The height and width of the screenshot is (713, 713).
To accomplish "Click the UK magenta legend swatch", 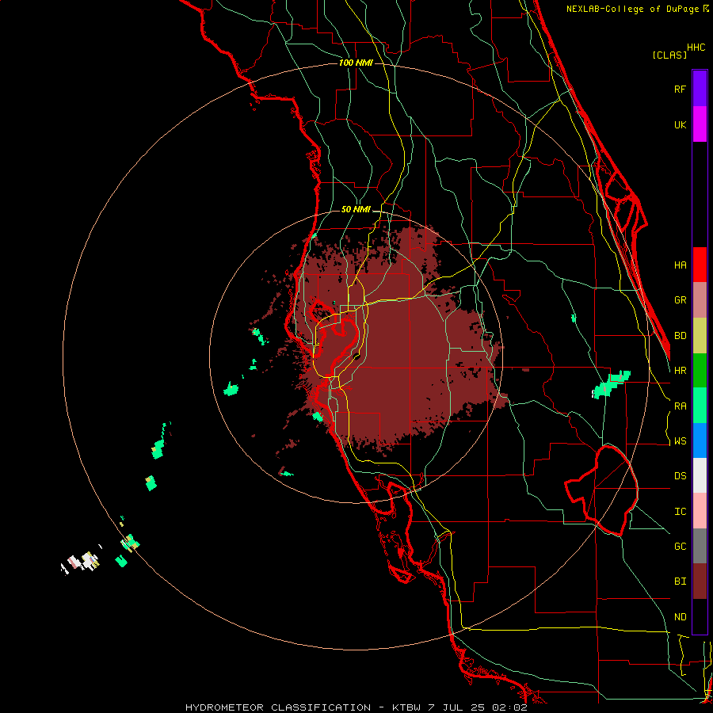I will [x=700, y=124].
